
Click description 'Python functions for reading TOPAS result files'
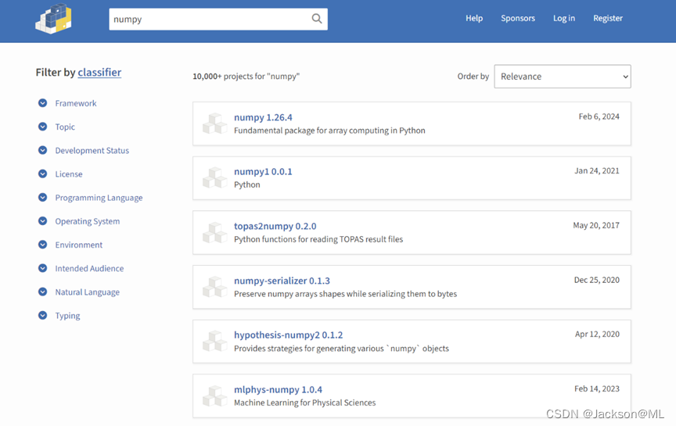coord(318,239)
